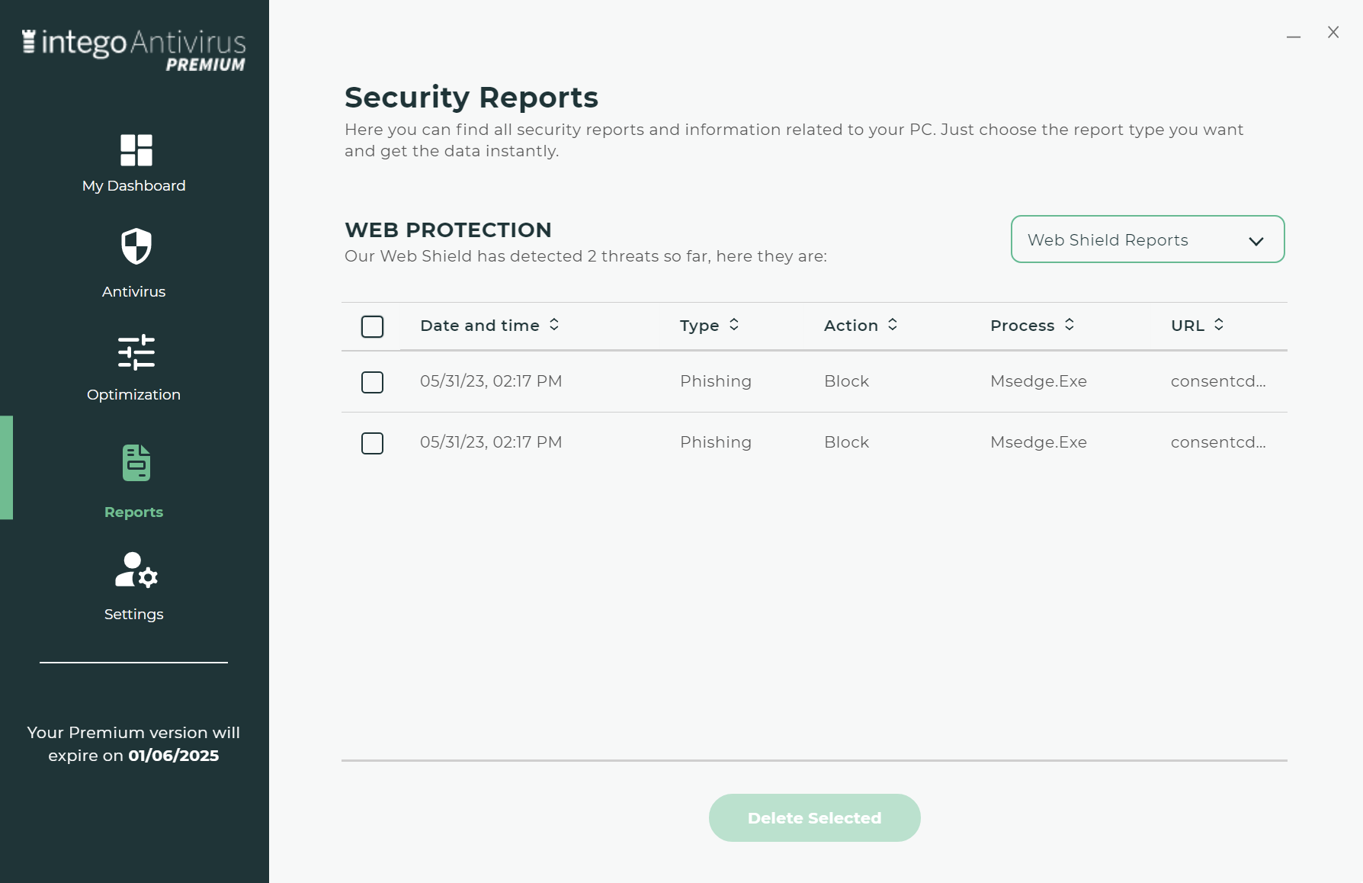
Task: Click Block in the second row
Action: pos(846,442)
